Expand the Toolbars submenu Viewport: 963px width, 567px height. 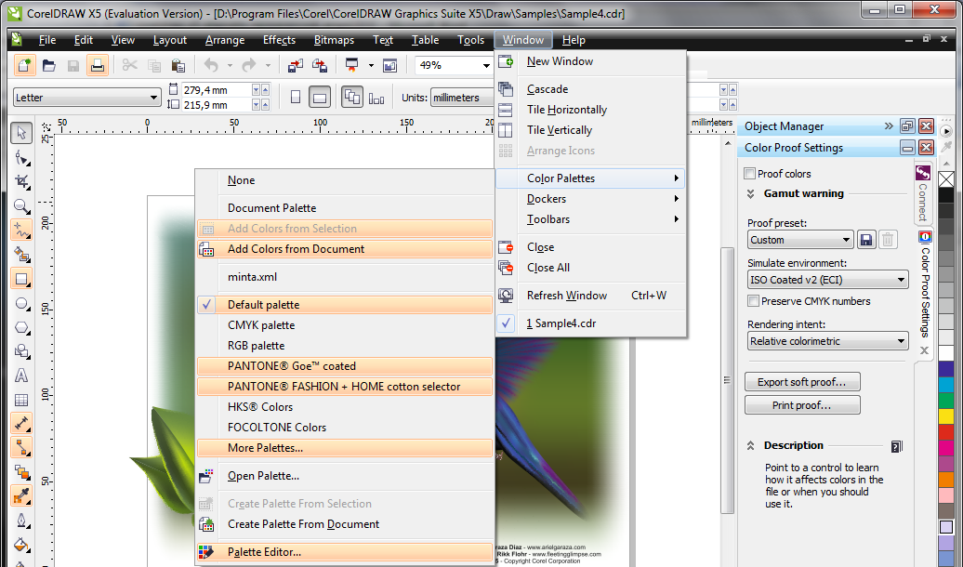[591, 219]
